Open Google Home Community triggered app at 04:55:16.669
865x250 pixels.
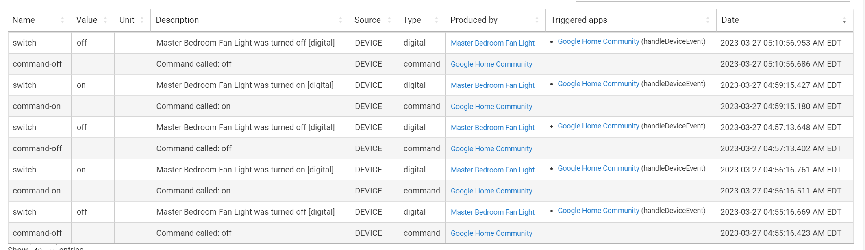[598, 211]
